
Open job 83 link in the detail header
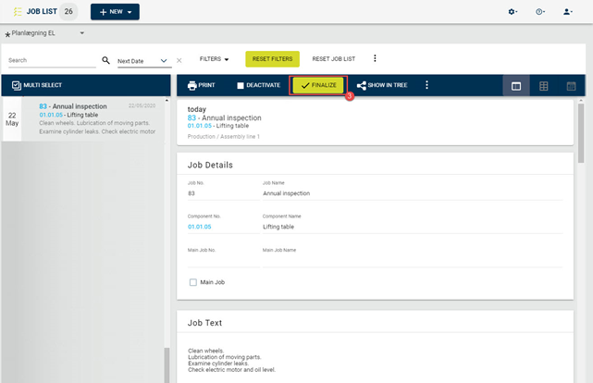[x=191, y=118]
